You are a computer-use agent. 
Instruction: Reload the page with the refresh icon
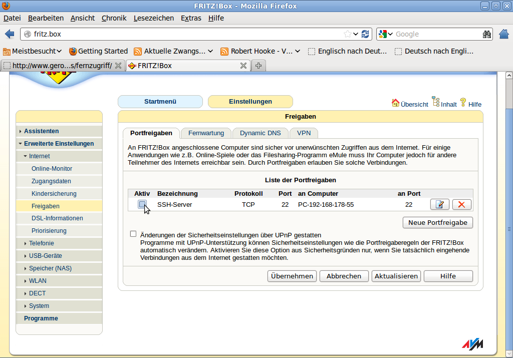coord(365,34)
